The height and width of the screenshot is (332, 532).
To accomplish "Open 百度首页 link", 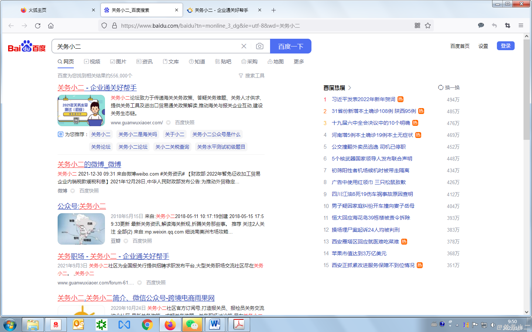I will coord(460,46).
